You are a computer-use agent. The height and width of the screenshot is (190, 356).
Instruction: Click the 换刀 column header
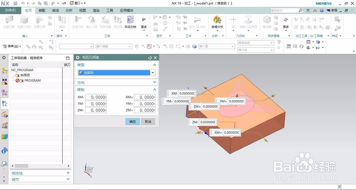[x=67, y=65]
